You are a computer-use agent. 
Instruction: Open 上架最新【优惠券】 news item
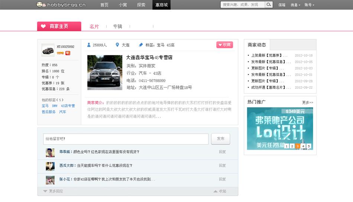pyautogui.click(x=269, y=55)
